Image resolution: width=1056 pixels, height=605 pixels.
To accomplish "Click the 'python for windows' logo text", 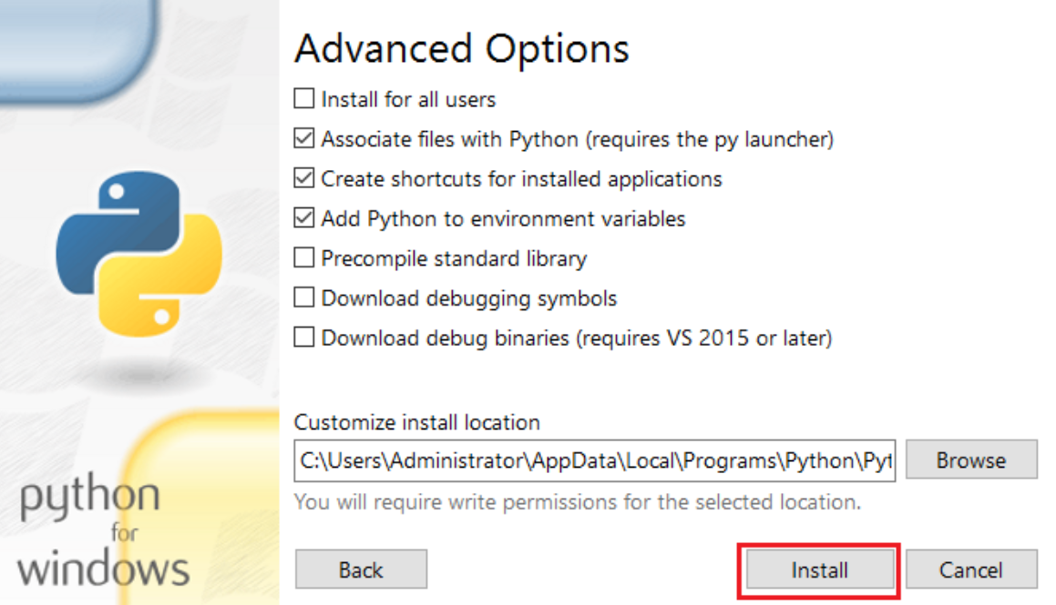I will pos(103,532).
